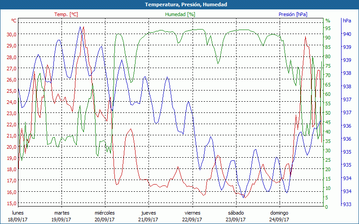Select the blue 'Presión [hPa]' legend label
The width and height of the screenshot is (359, 224).
(293, 14)
